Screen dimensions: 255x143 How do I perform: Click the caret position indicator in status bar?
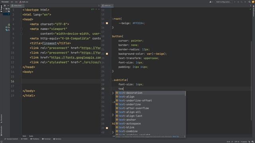point(228,142)
